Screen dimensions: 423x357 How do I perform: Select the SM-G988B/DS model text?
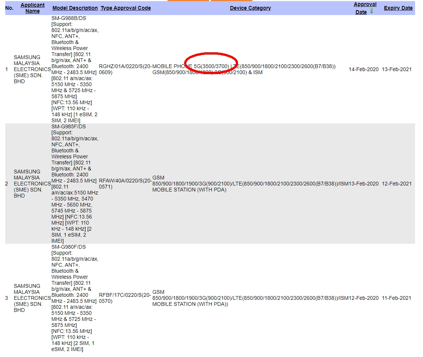[x=69, y=18]
